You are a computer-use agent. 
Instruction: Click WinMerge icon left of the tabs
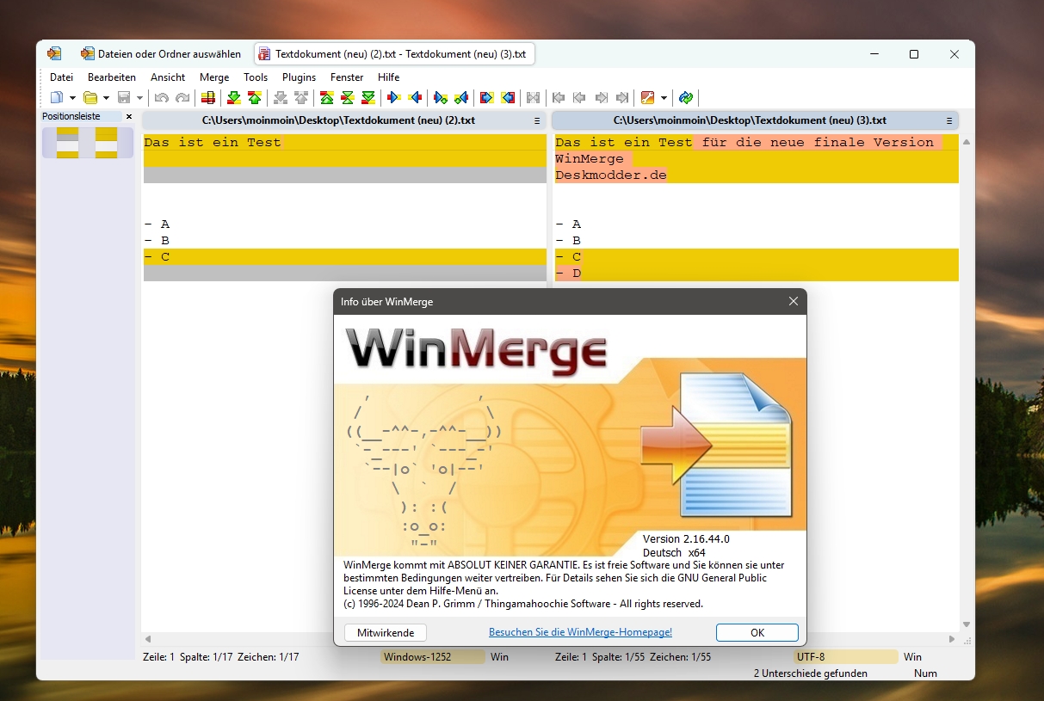[x=54, y=53]
